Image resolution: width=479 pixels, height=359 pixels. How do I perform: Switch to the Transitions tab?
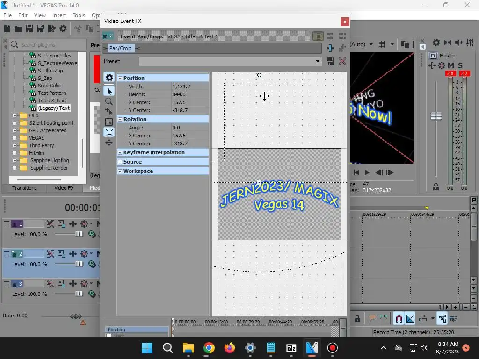click(x=24, y=188)
